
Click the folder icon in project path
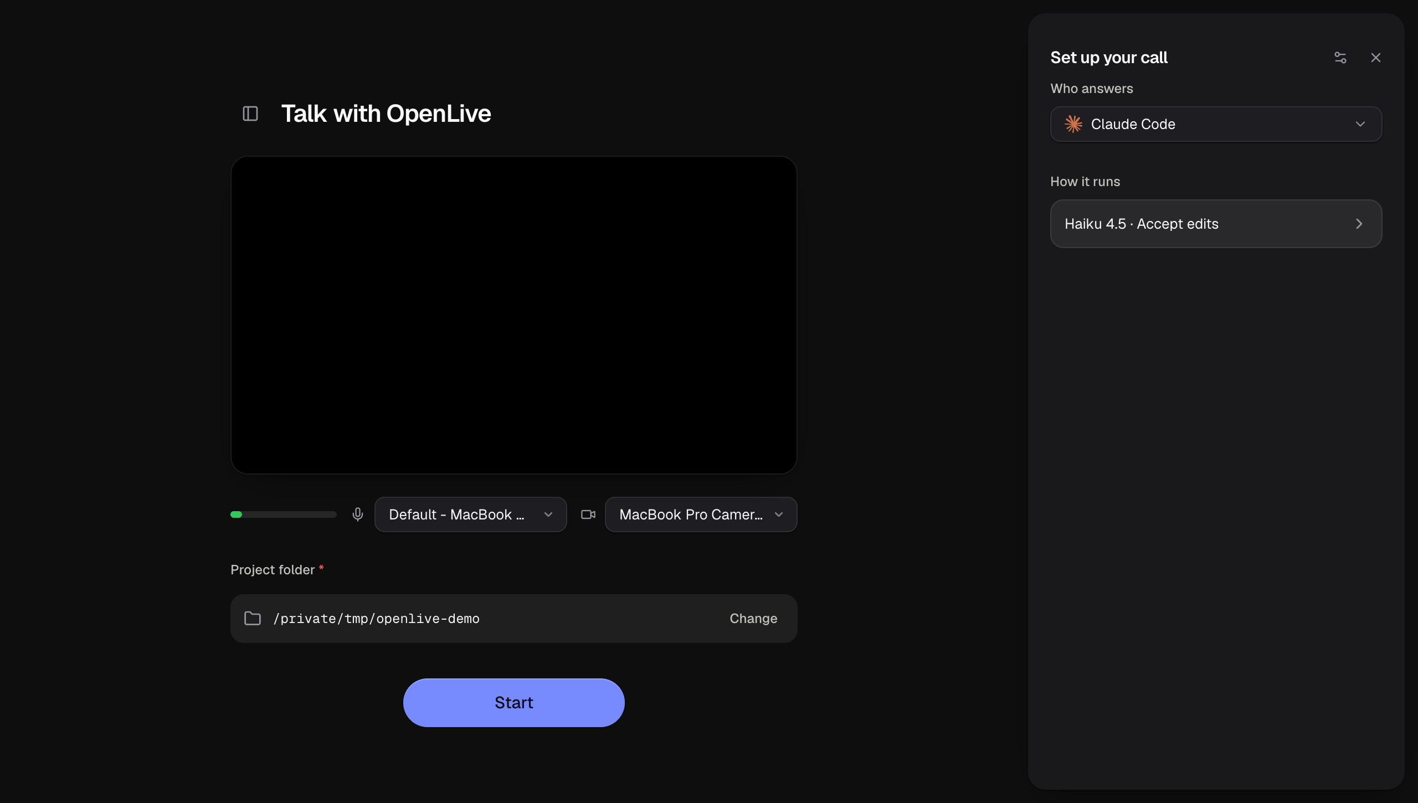click(253, 618)
